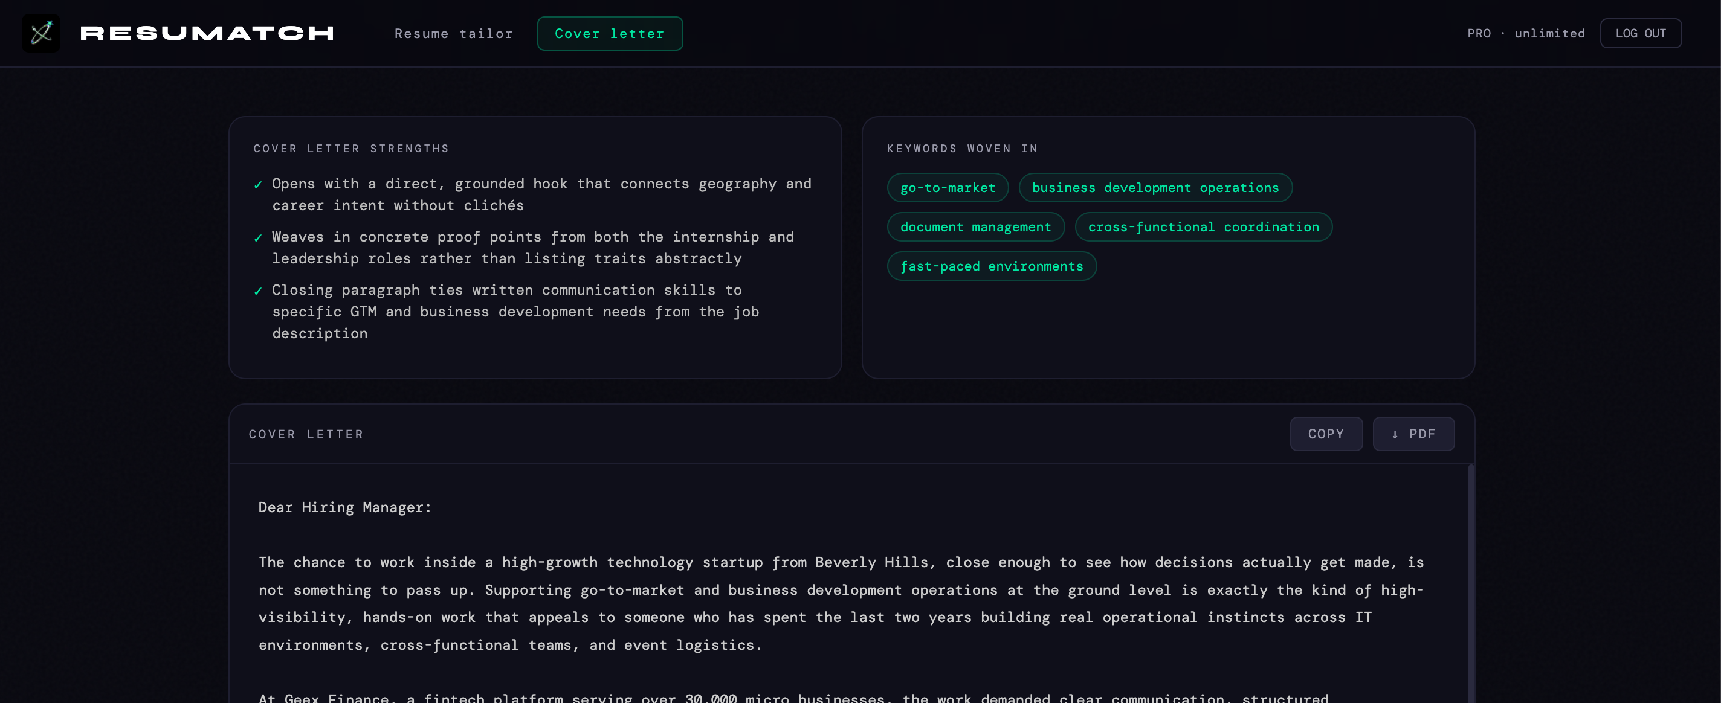Download the cover letter as PDF
Screen dimensions: 1721x703
(1413, 434)
